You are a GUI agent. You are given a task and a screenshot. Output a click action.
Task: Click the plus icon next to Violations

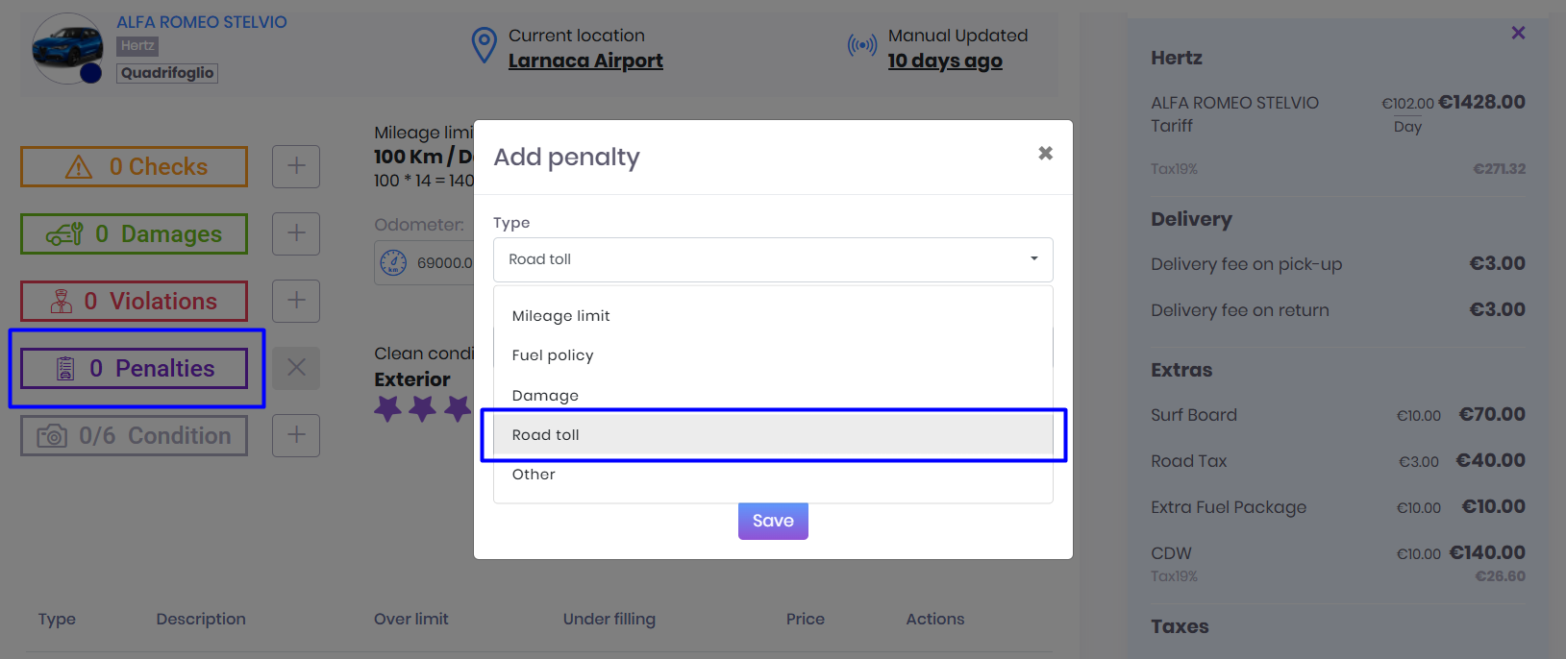296,301
